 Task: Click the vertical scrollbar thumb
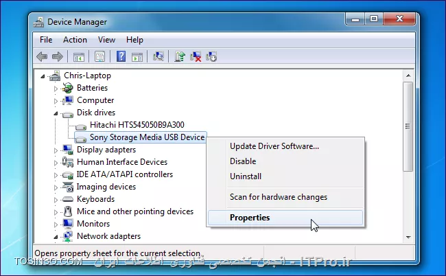(x=408, y=126)
